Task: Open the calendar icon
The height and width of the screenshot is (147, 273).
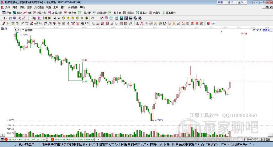Action: click(117, 18)
